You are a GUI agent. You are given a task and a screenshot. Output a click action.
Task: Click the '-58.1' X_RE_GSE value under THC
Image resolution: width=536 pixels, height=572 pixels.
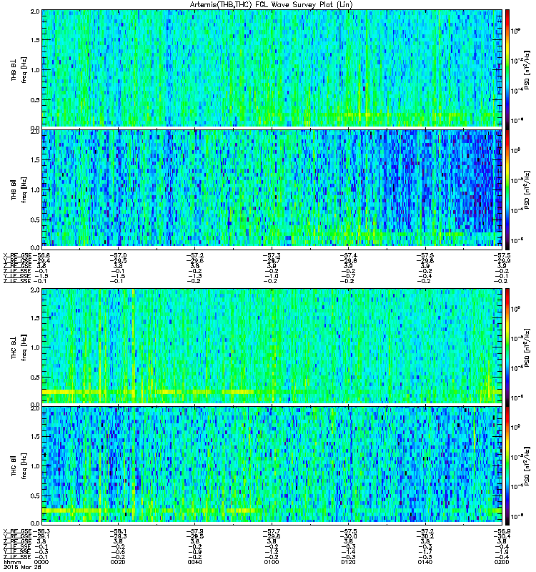point(118,531)
